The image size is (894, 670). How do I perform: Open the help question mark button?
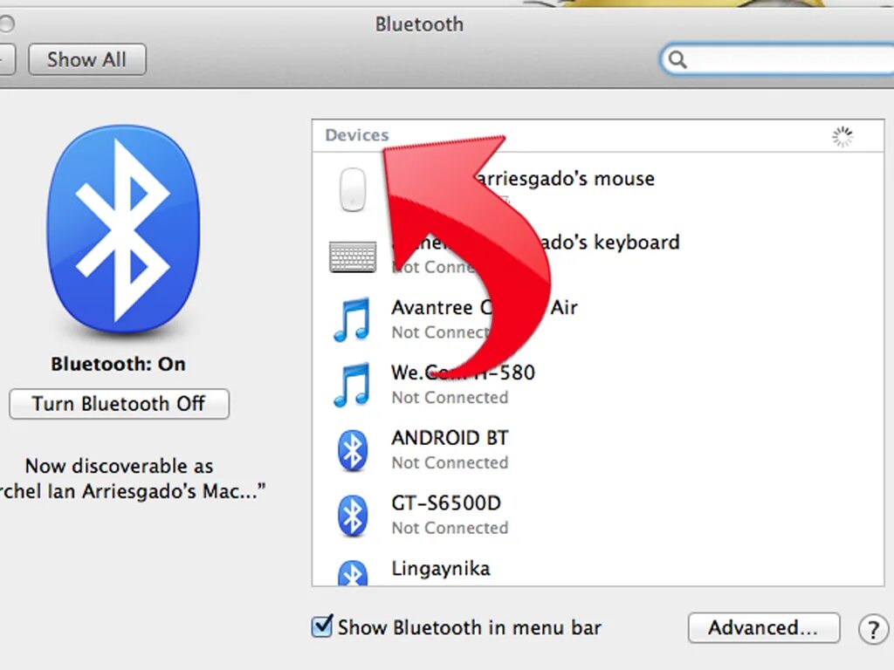873,628
